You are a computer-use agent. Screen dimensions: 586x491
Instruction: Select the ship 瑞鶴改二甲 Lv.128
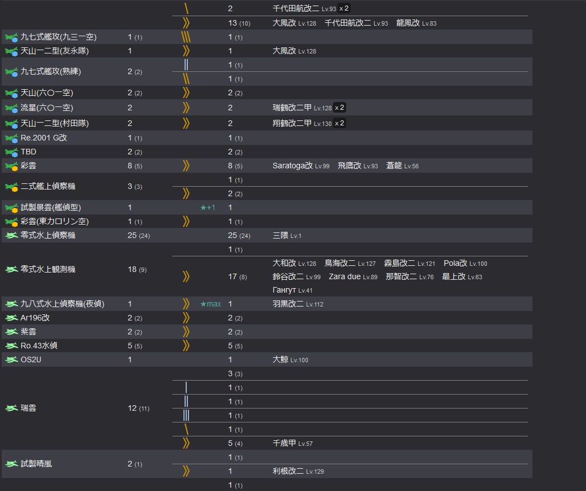click(x=302, y=108)
